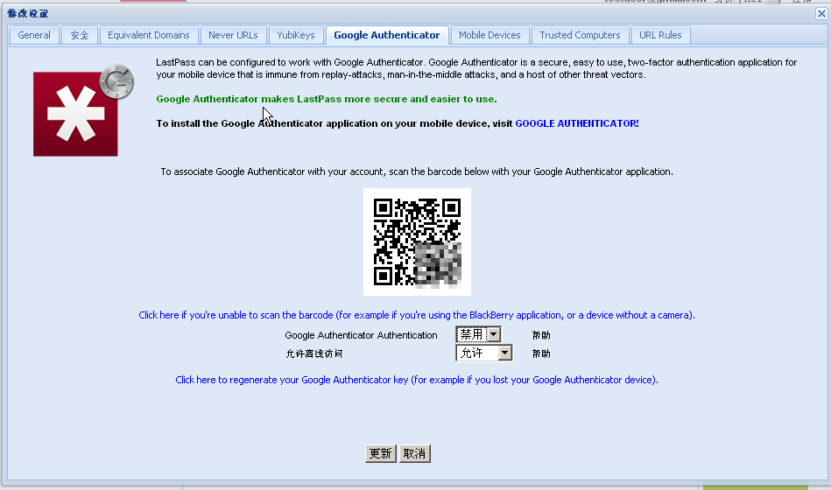The image size is (831, 490).
Task: Open the unable to scan the barcode link
Action: pos(417,315)
